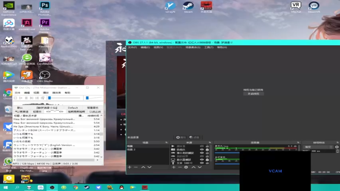
Task: Toggle visibility of 色相头 source
Action: [201, 149]
